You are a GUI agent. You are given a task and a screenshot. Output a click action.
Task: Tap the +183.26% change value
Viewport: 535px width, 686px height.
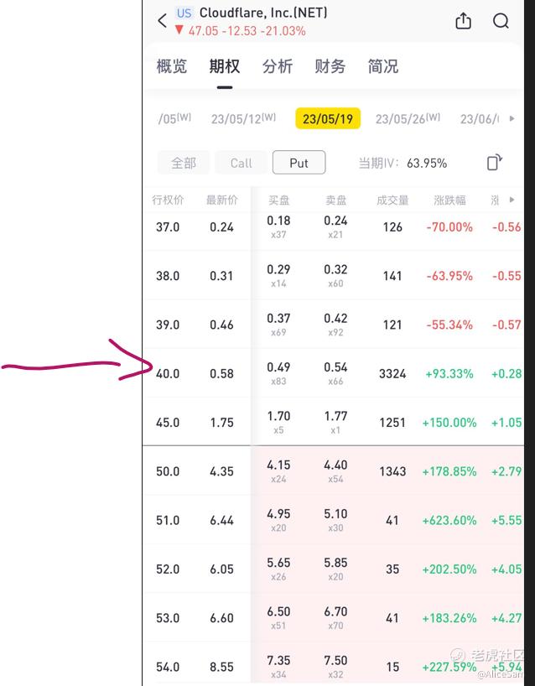[x=449, y=618]
